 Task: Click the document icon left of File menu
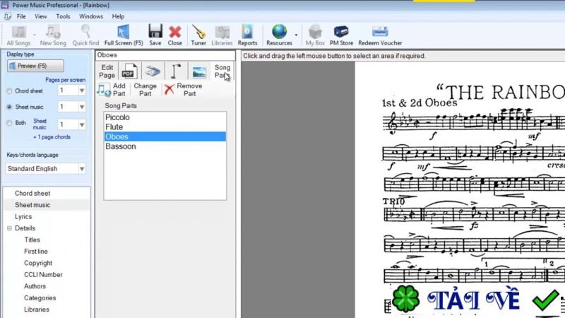point(8,16)
